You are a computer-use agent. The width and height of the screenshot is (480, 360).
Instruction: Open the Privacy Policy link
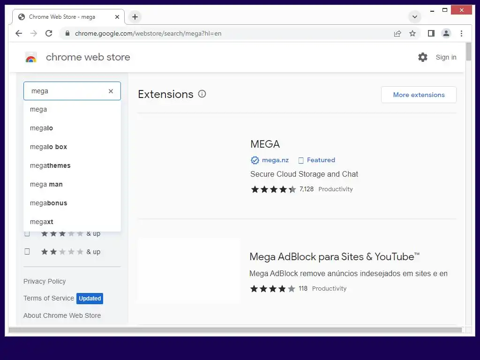pyautogui.click(x=45, y=281)
